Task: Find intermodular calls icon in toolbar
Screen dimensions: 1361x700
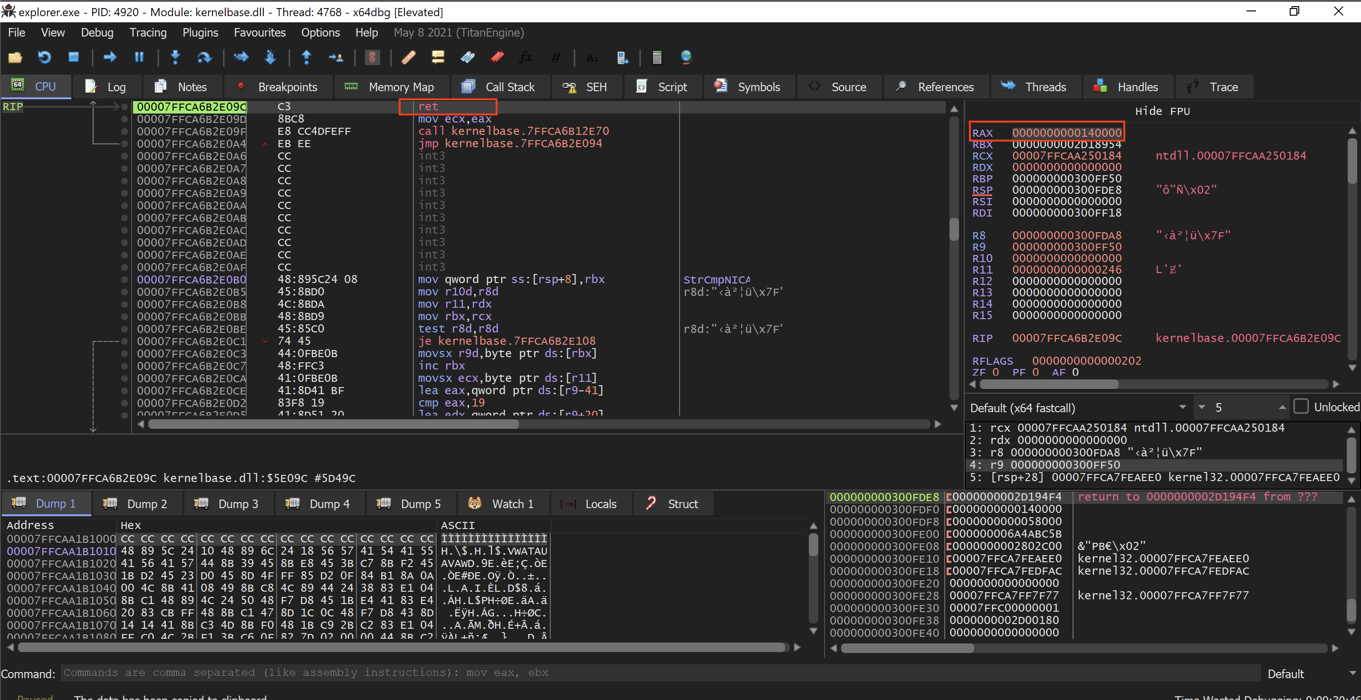Action: click(x=623, y=57)
